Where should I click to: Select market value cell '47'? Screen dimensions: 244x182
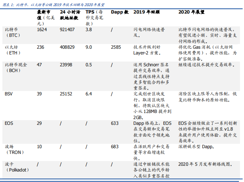click(x=39, y=65)
